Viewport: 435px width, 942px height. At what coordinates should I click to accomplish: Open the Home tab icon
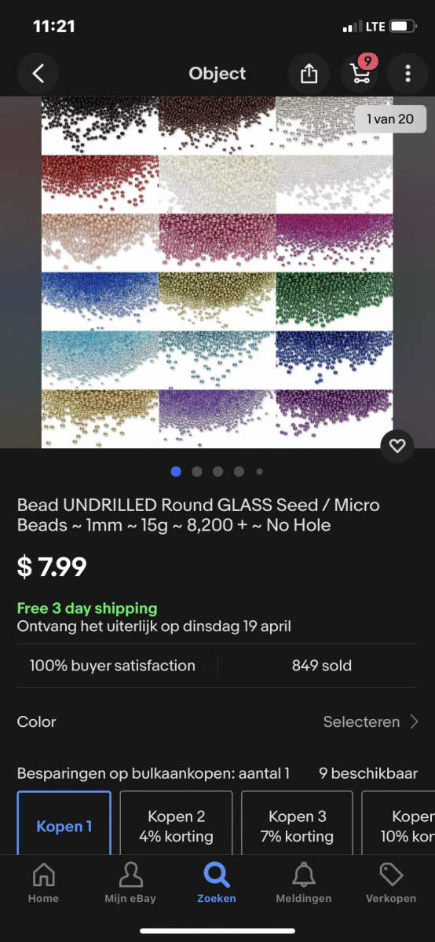tap(43, 882)
